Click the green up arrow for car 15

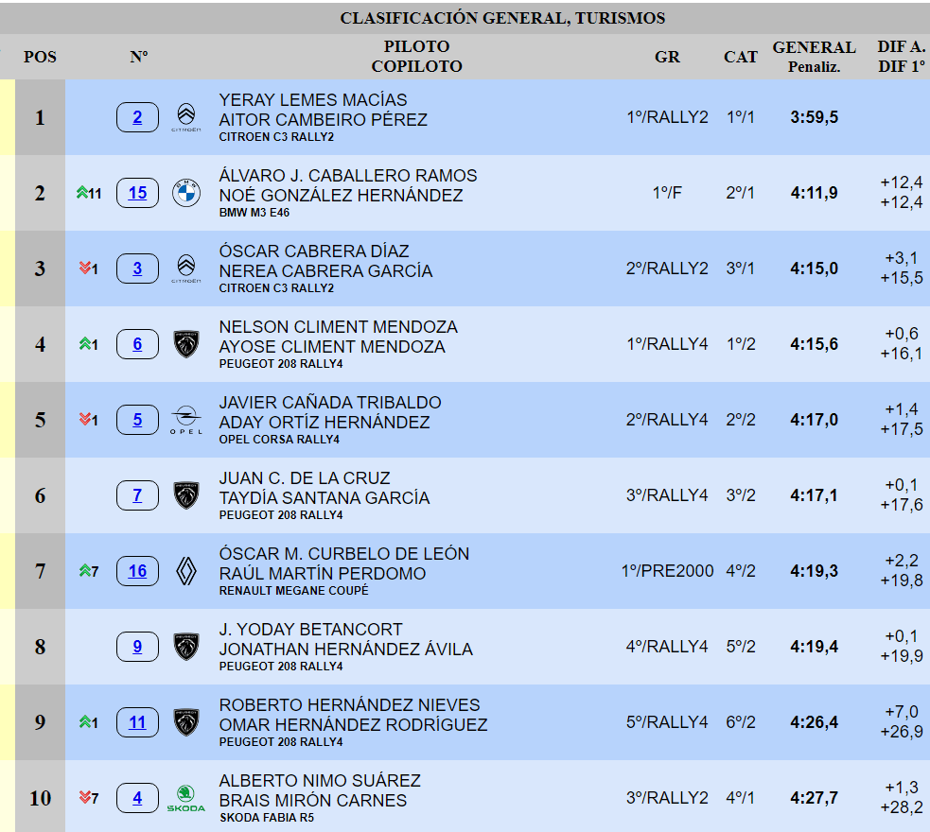click(82, 193)
